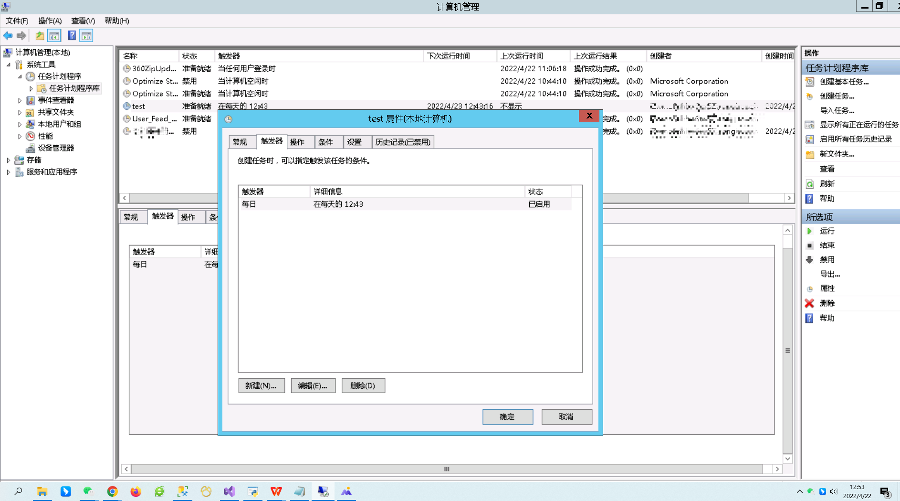Click 启用所有任务历史记录 action

856,139
